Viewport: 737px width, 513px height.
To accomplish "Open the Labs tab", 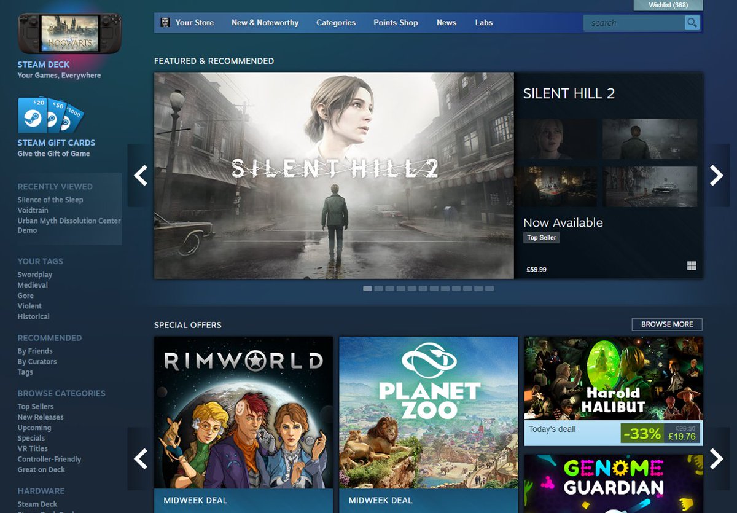I will [484, 23].
